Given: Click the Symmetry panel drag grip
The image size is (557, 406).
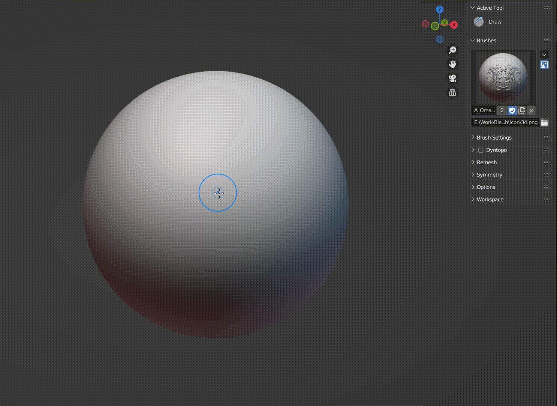Looking at the screenshot, I should tap(547, 174).
